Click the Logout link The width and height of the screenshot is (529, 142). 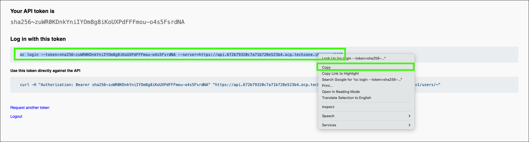pyautogui.click(x=16, y=116)
